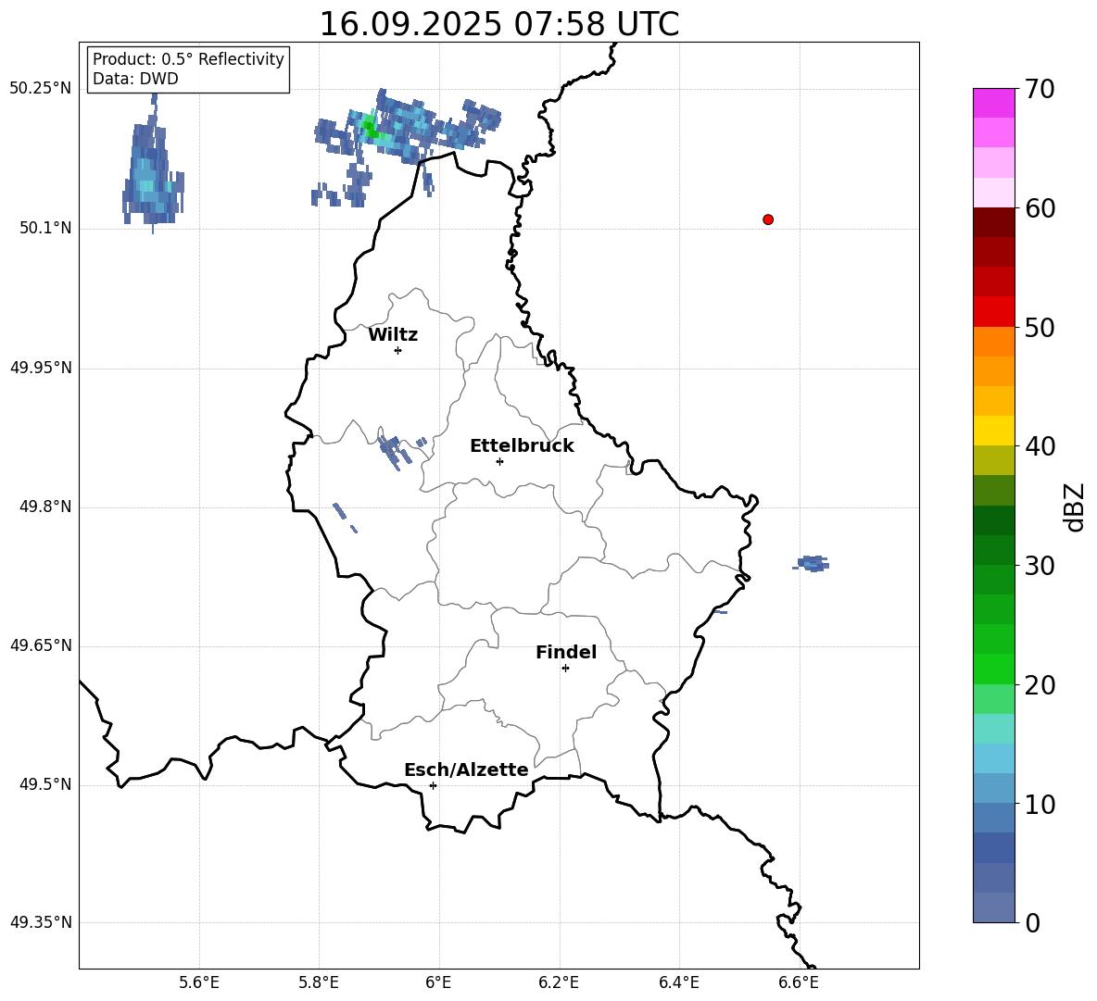Viewport: 1097px width, 1001px height.
Task: Click the 50.25°N latitude label
Action: pos(41,89)
